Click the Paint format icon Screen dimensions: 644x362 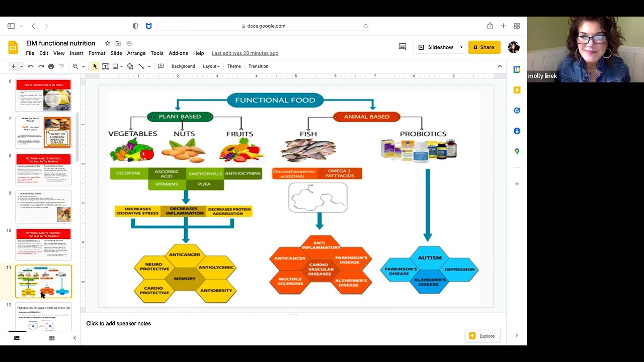coord(62,66)
